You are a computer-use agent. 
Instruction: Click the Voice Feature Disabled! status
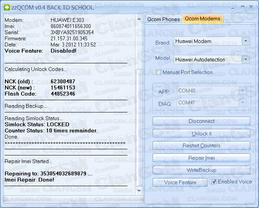(x=63, y=51)
